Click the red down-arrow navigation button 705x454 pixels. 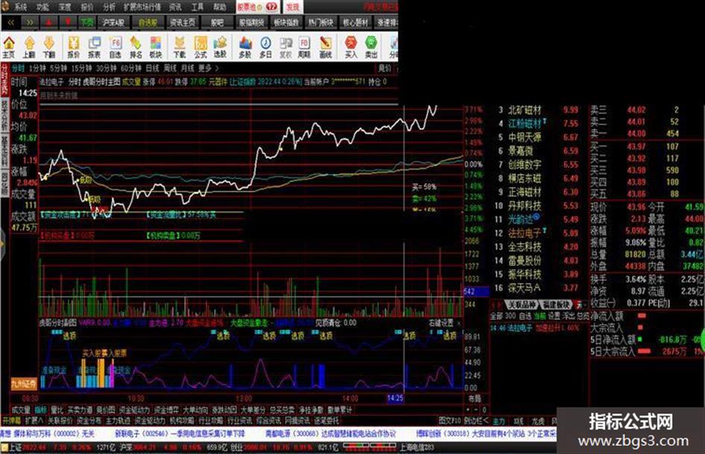click(x=68, y=22)
